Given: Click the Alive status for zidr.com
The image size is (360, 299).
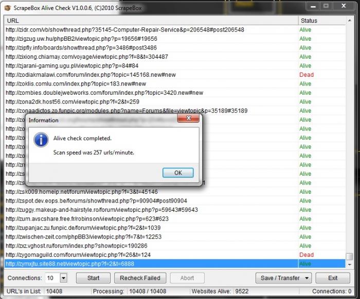Looking at the screenshot, I should point(305,30).
